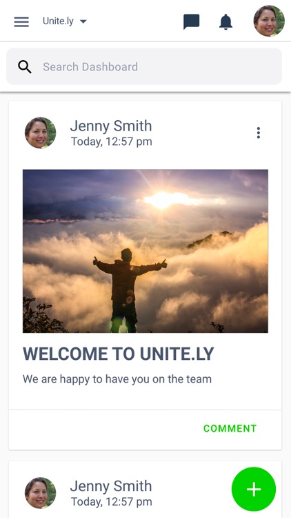Click first post's Today, 12:57 pm timestamp
The height and width of the screenshot is (518, 291).
click(112, 142)
